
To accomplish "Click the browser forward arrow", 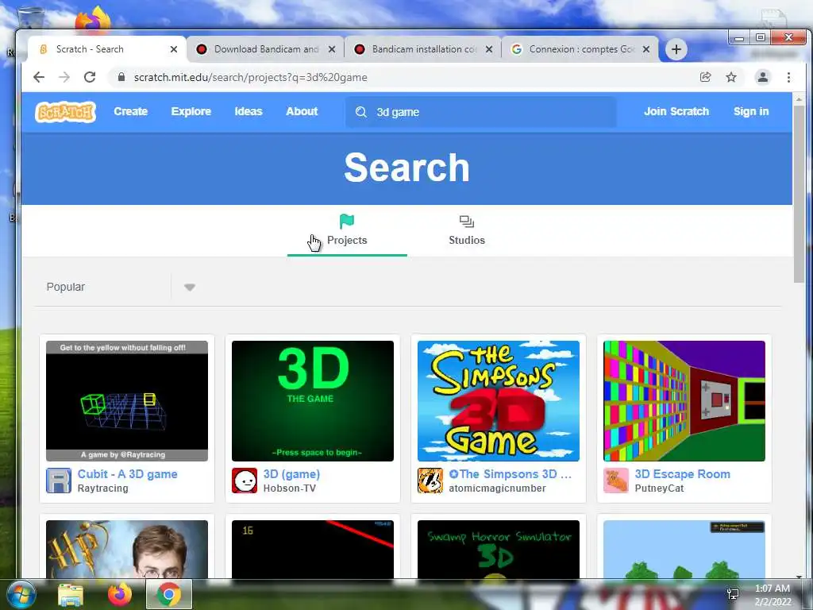I will pos(64,77).
